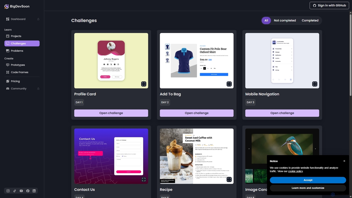Open Prototypes in the sidebar
The width and height of the screenshot is (352, 198).
pyautogui.click(x=22, y=65)
